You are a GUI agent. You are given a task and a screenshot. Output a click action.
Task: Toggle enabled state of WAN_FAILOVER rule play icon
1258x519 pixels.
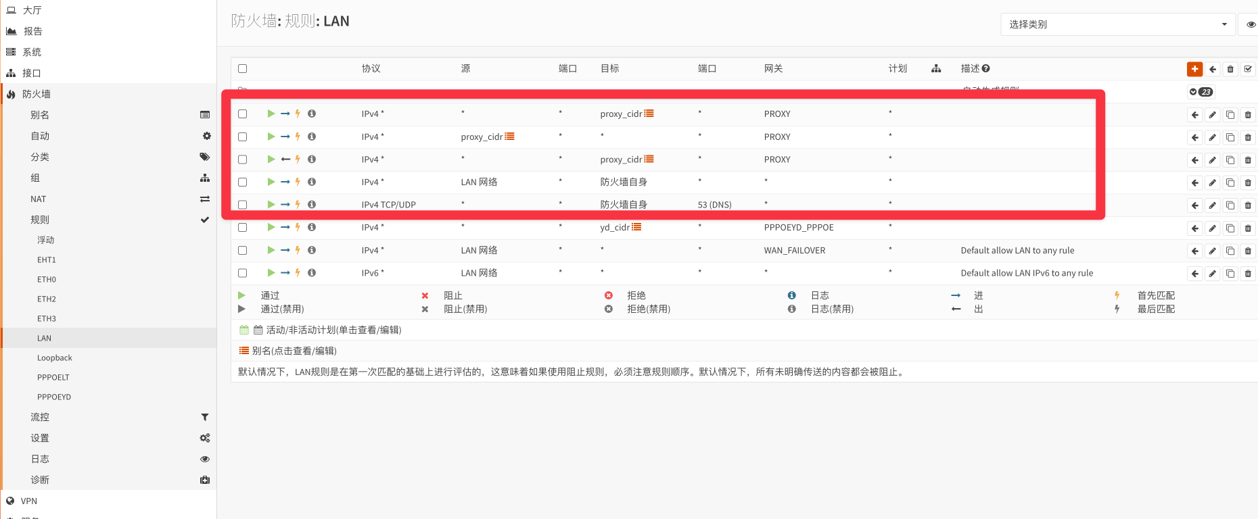pos(271,250)
